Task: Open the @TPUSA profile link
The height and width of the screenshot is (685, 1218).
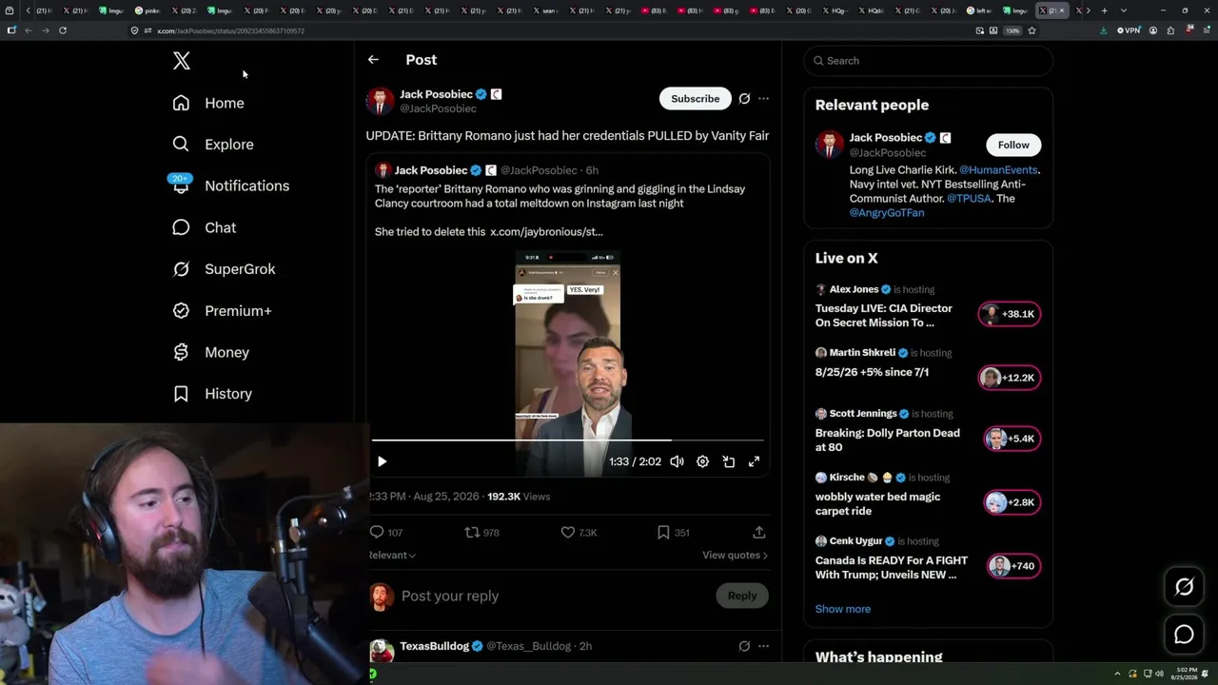Action: pyautogui.click(x=969, y=198)
